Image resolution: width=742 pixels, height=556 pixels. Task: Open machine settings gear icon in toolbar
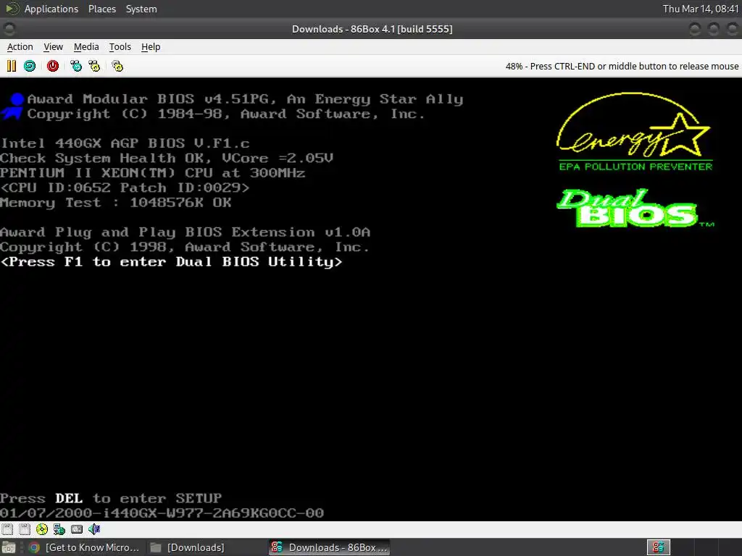[x=117, y=66]
